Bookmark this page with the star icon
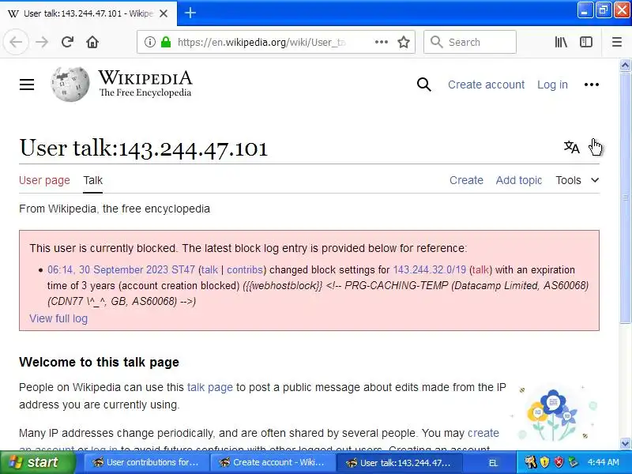The height and width of the screenshot is (474, 632). coord(404,42)
